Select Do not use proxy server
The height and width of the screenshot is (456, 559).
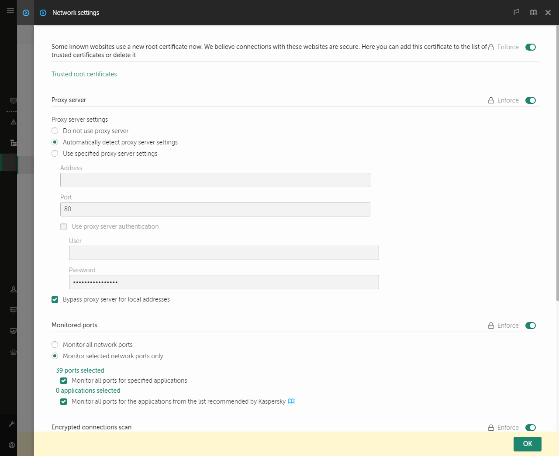pos(55,130)
